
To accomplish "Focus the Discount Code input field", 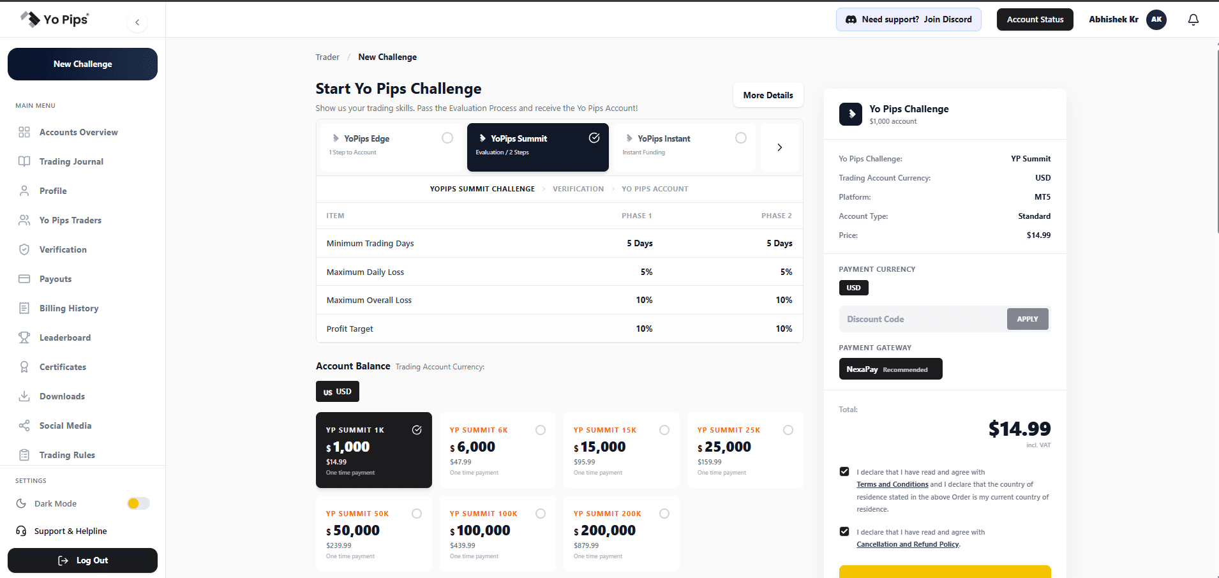I will [x=923, y=319].
